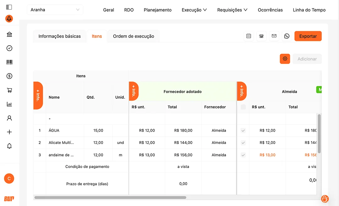Viewport: 339px width, 206px height.
Task: Open the Aranha project dropdown
Action: [55, 10]
